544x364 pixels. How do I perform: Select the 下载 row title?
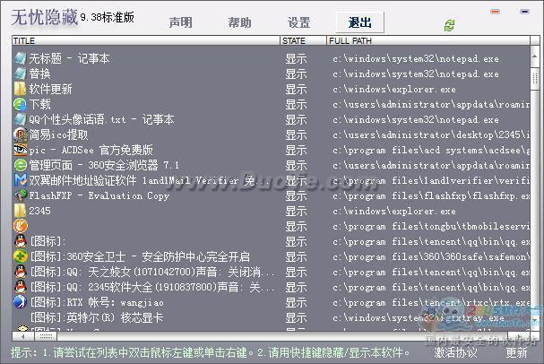point(39,104)
